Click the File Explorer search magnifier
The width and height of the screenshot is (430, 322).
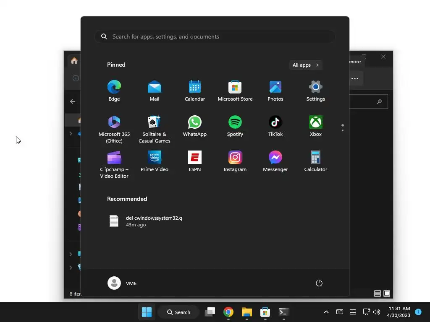click(379, 101)
